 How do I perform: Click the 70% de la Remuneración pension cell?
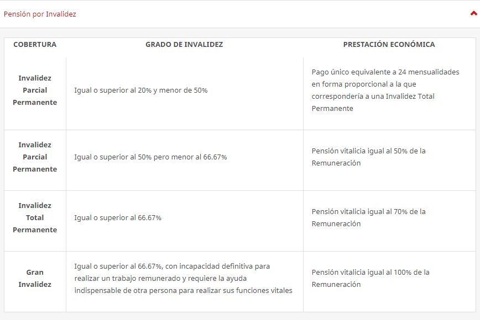368,218
